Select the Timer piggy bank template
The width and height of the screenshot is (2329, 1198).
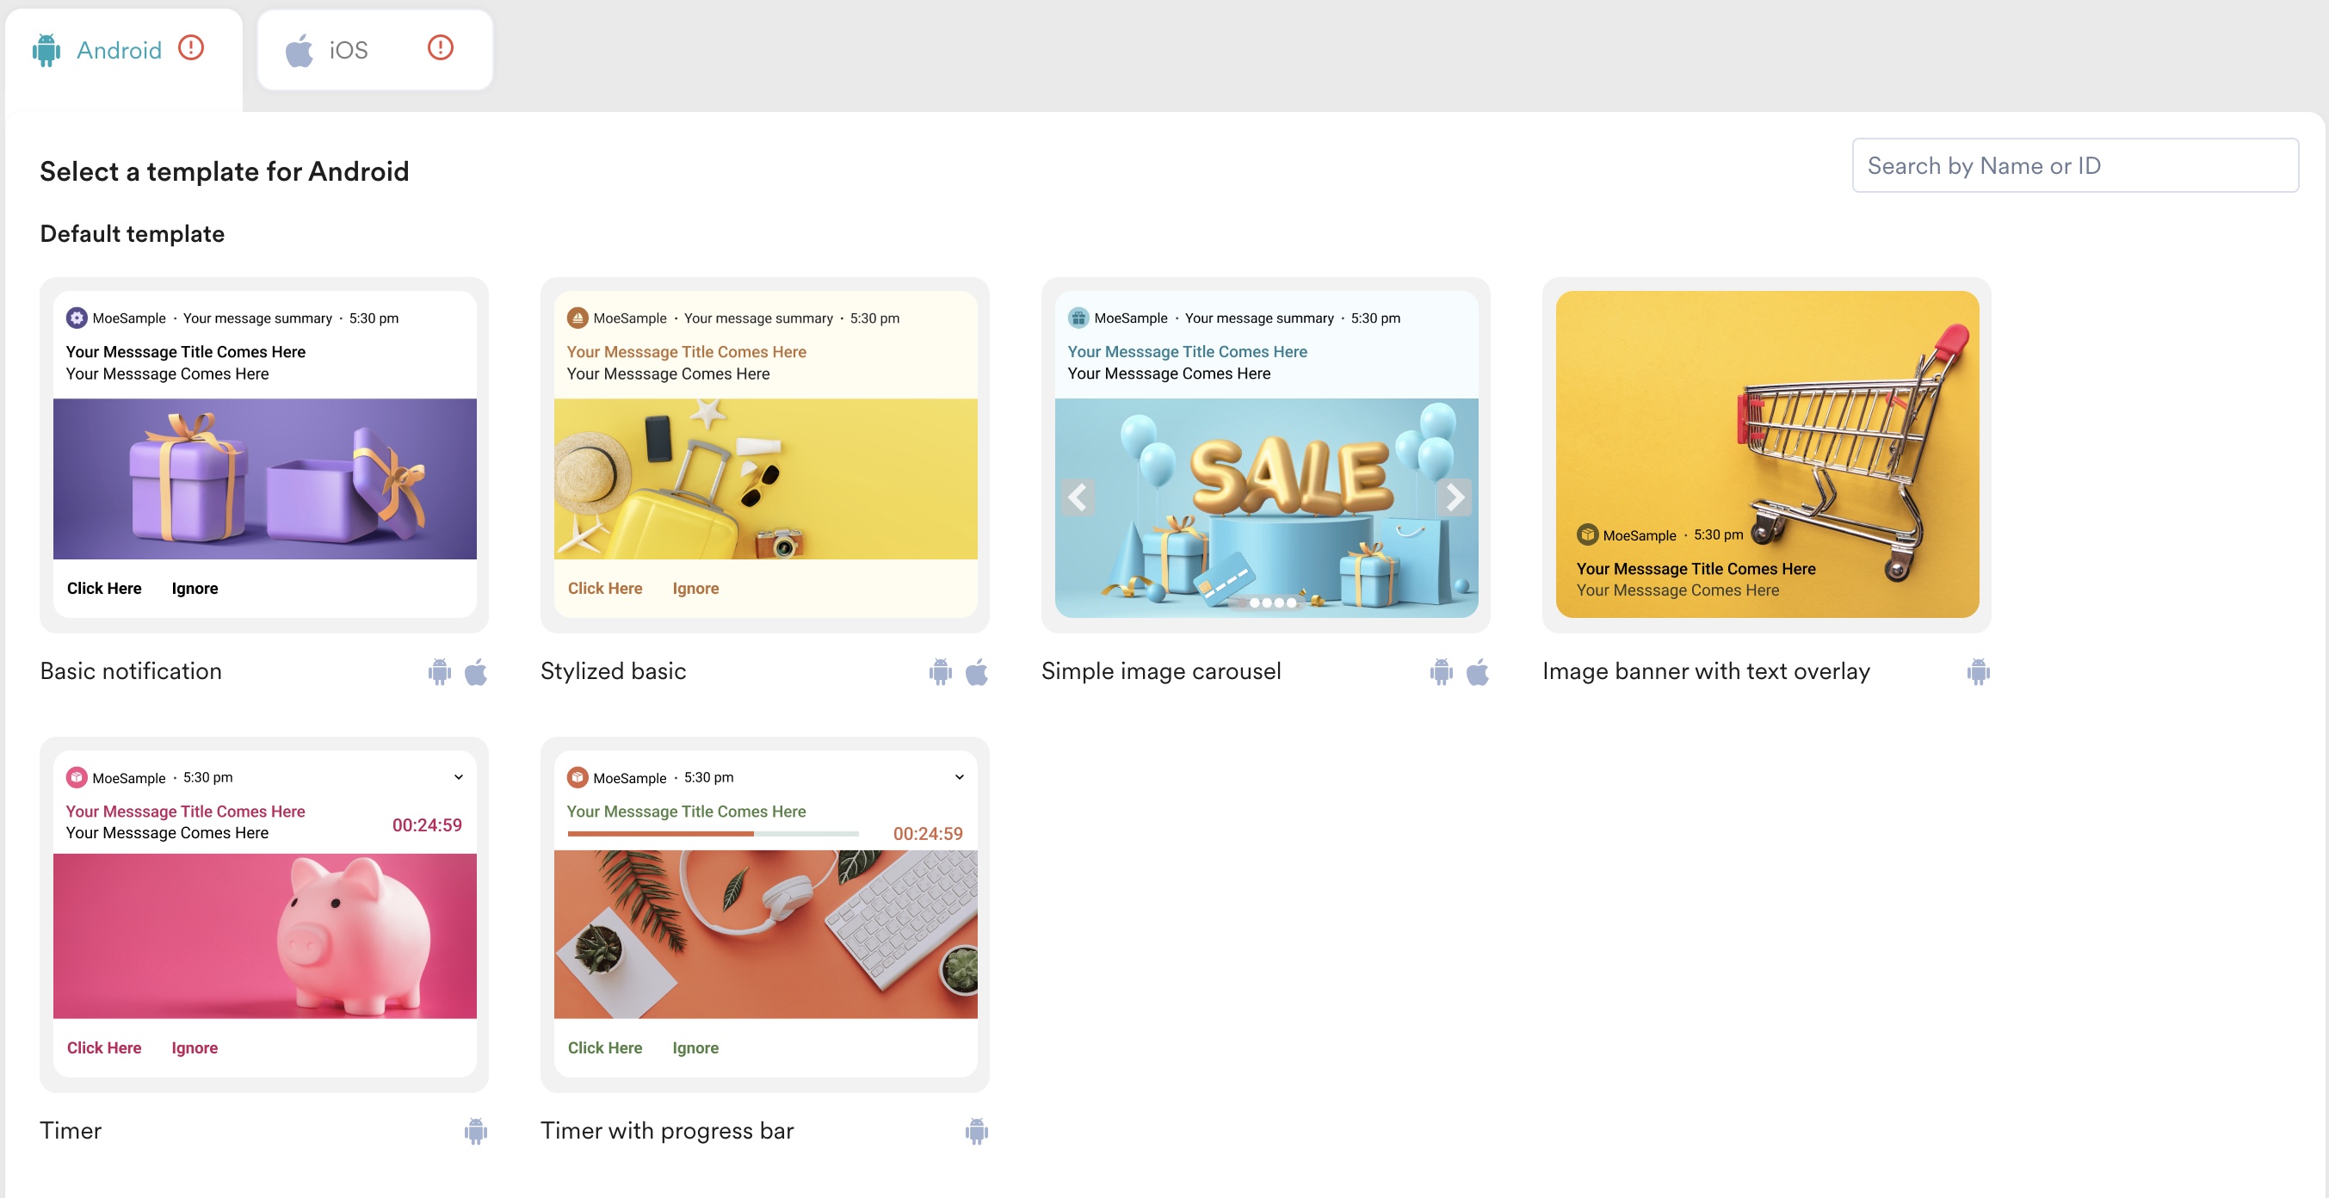[264, 935]
